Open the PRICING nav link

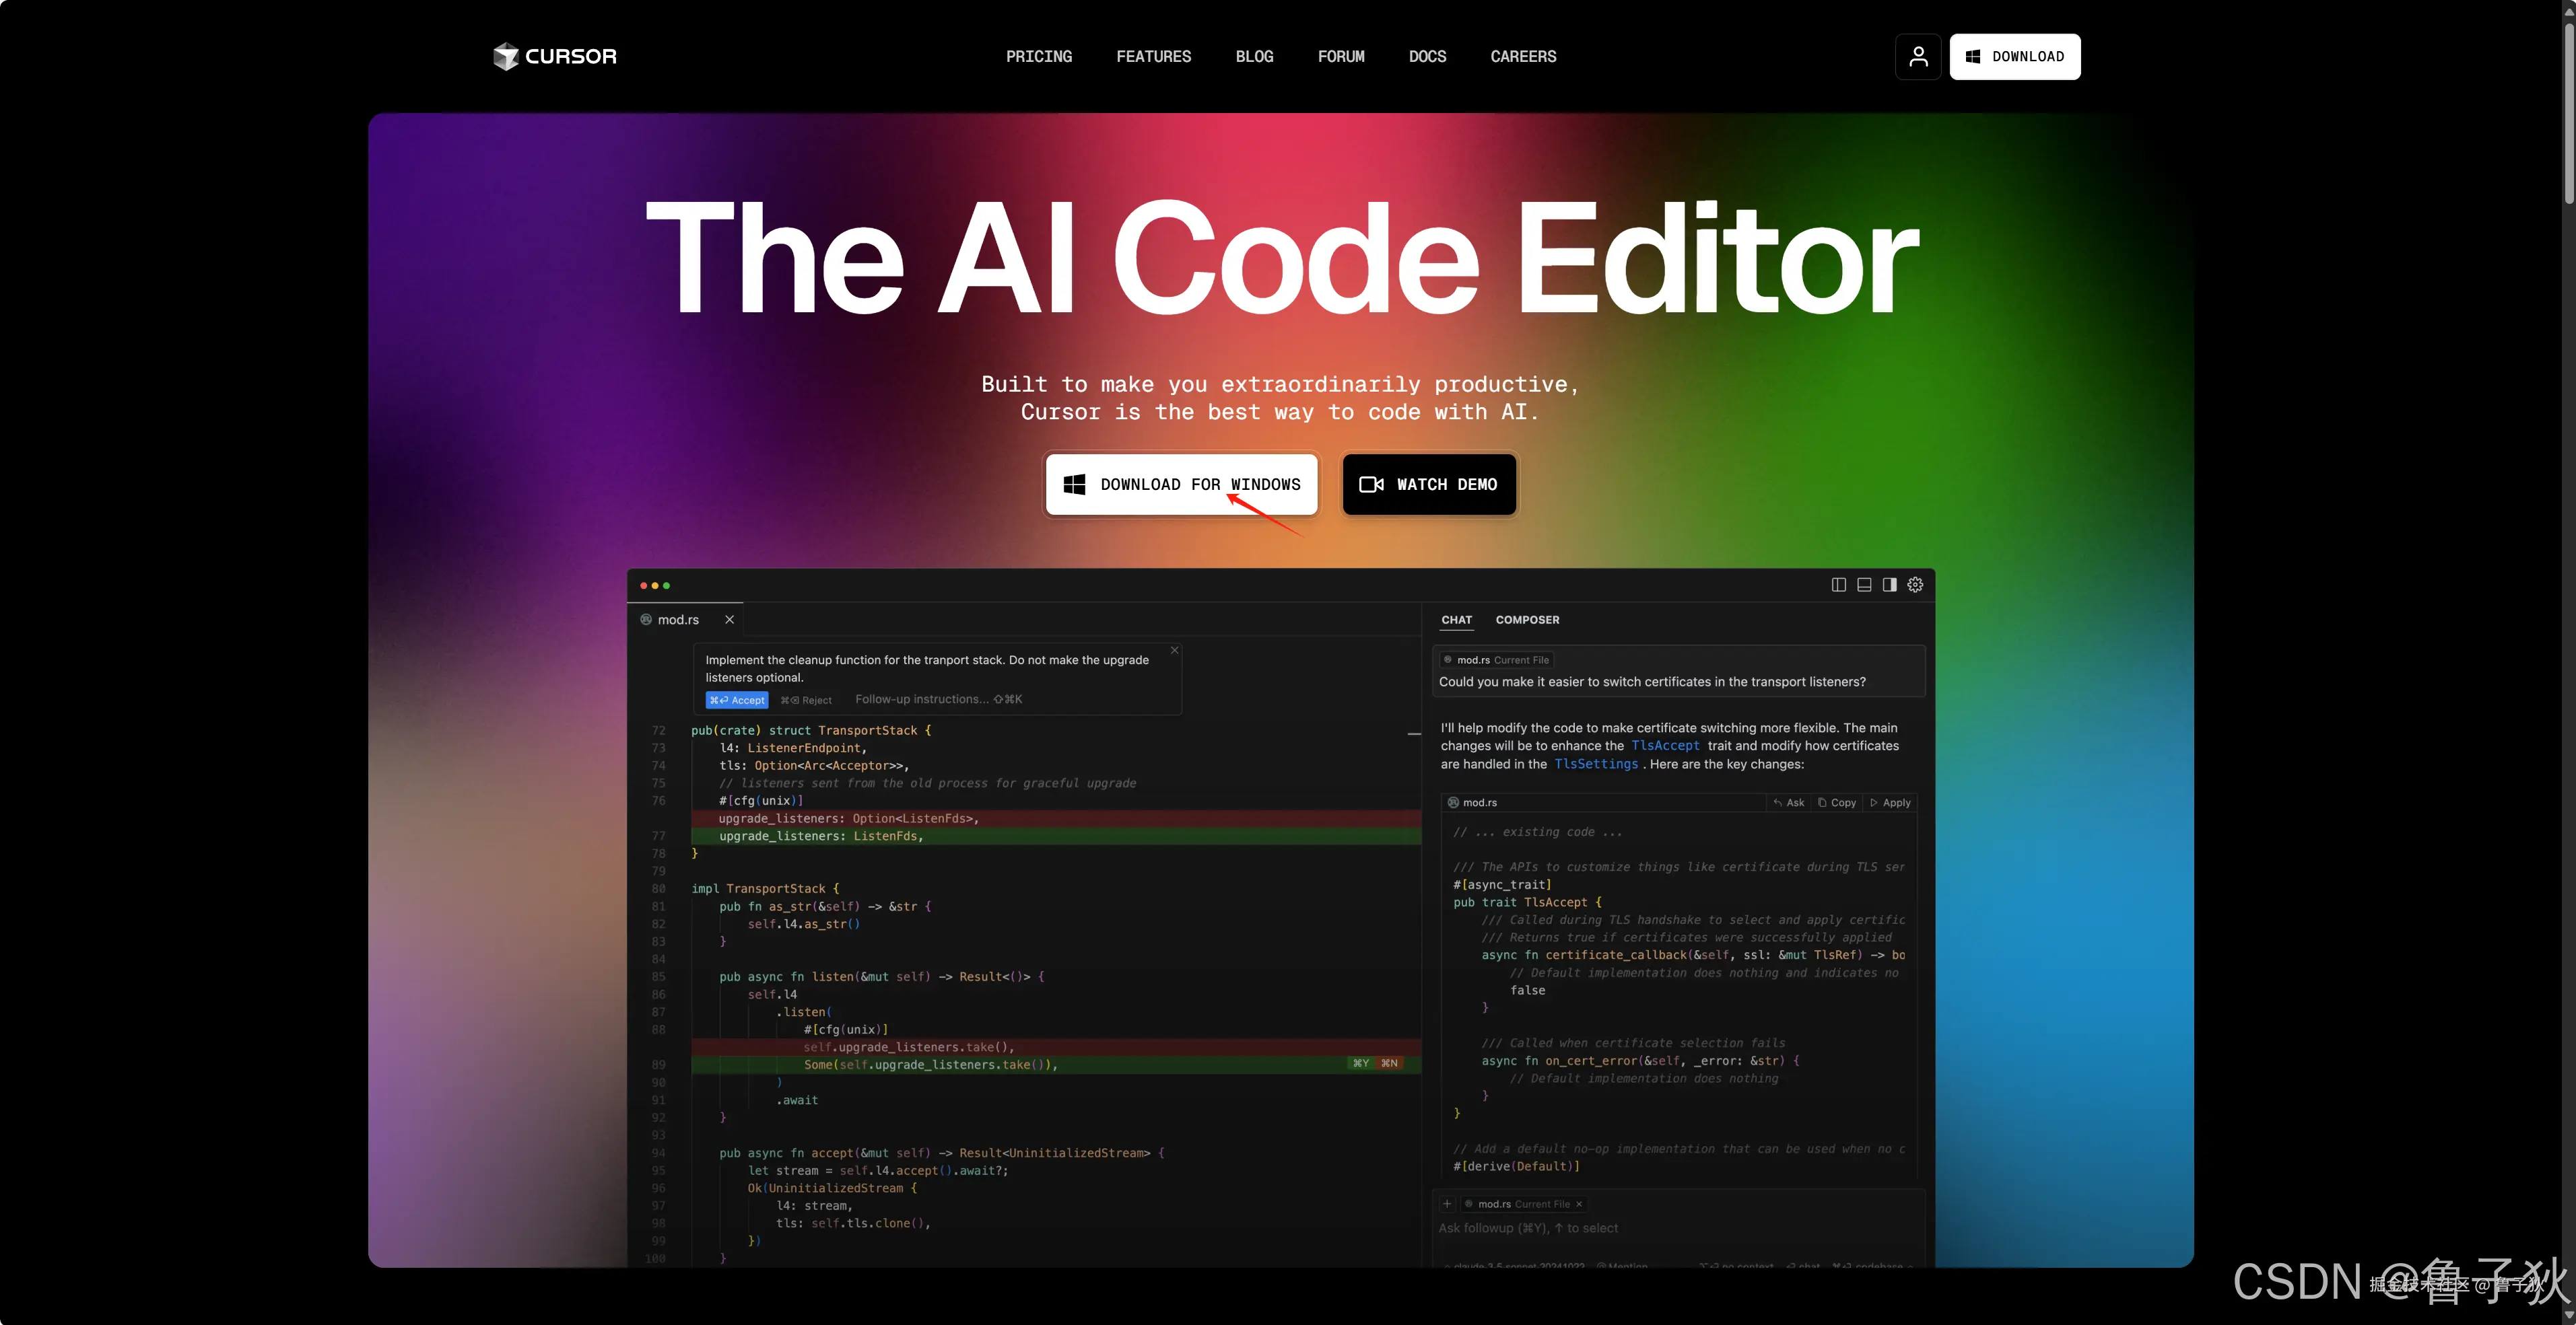(1038, 56)
